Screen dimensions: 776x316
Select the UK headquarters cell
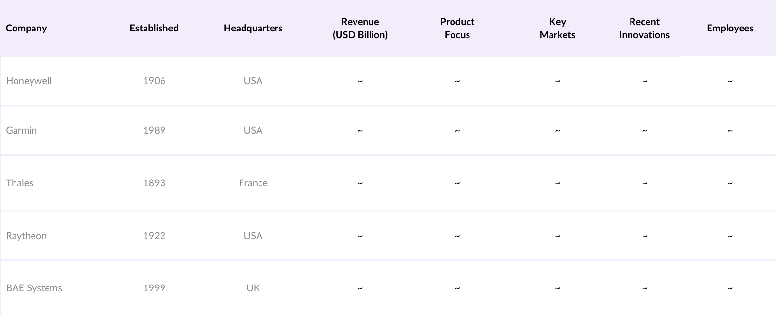click(x=253, y=288)
